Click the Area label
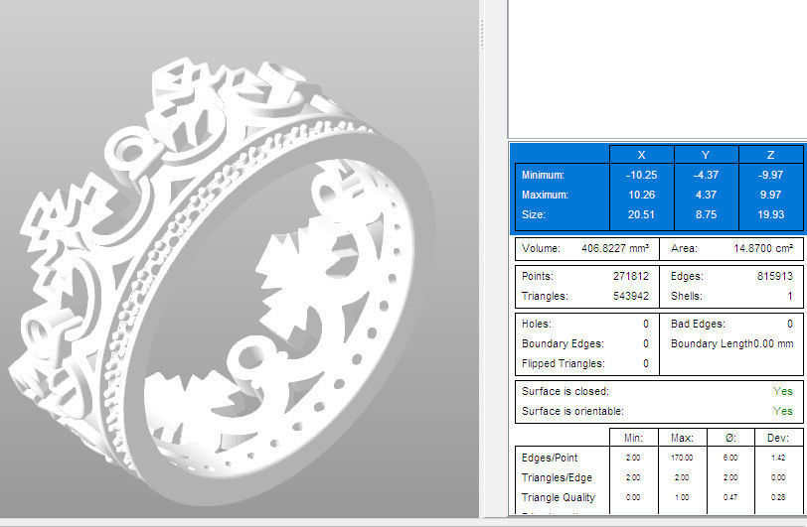807x527 pixels. (x=684, y=248)
